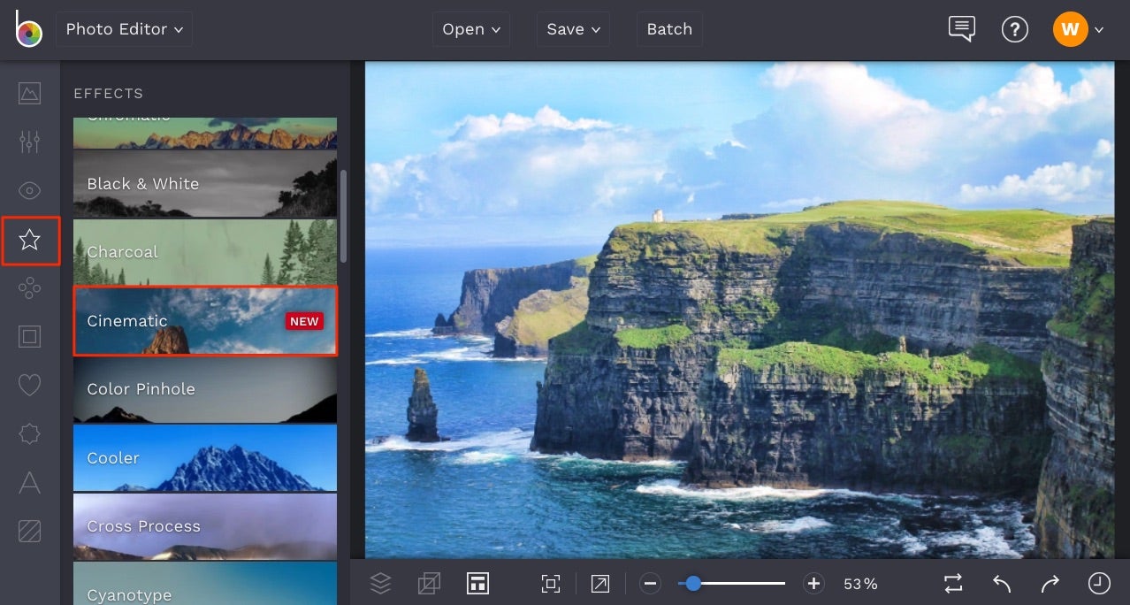Open the Photo Editor mode dropdown
This screenshot has width=1130, height=605.
(x=124, y=28)
